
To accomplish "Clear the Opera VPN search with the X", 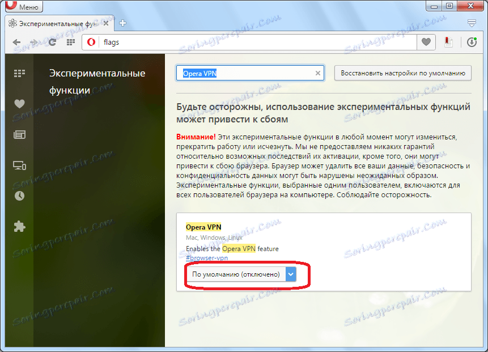I will [x=317, y=73].
